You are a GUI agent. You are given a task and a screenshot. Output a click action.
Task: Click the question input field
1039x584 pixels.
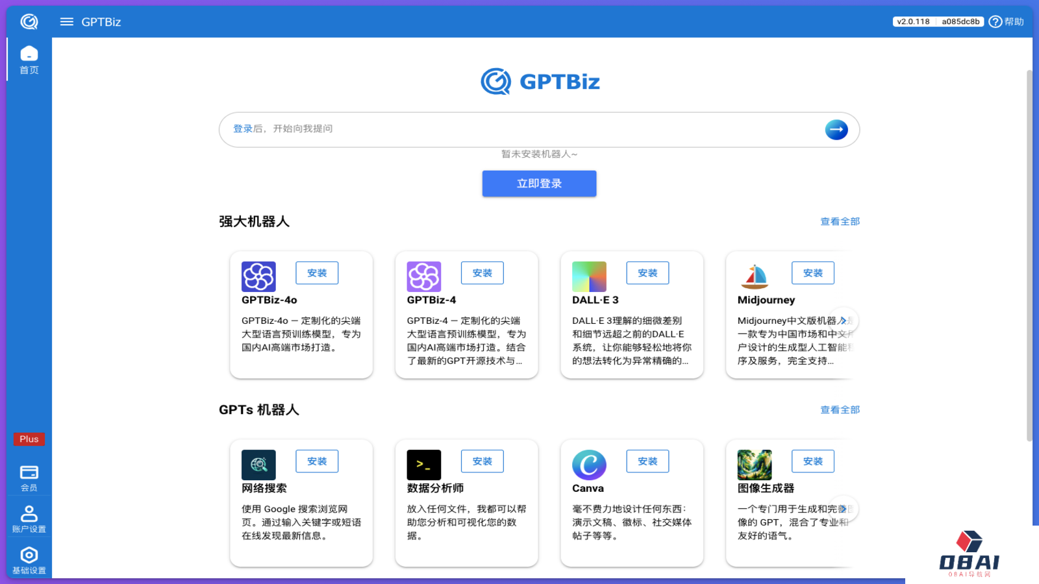[x=519, y=129]
